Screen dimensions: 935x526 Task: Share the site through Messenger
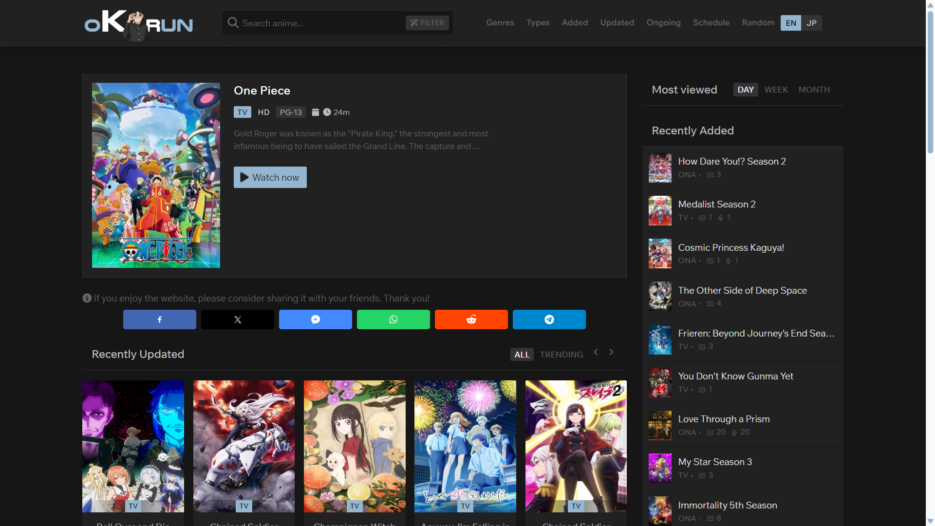point(315,319)
